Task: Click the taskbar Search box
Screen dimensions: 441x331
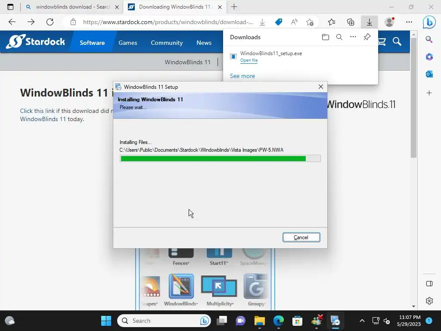Action: pos(164,321)
